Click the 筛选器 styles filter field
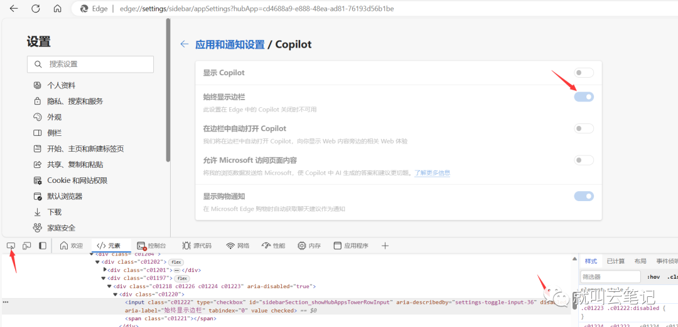Viewport: 678px width, 327px height. 610,277
